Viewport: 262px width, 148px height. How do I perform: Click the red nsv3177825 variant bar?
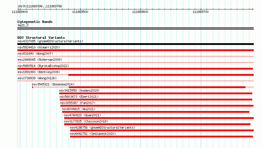[x=157, y=124]
